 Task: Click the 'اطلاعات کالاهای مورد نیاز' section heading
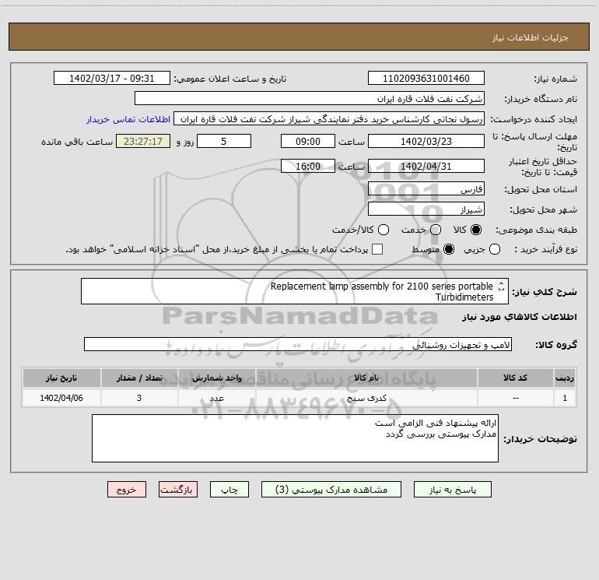tap(520, 317)
